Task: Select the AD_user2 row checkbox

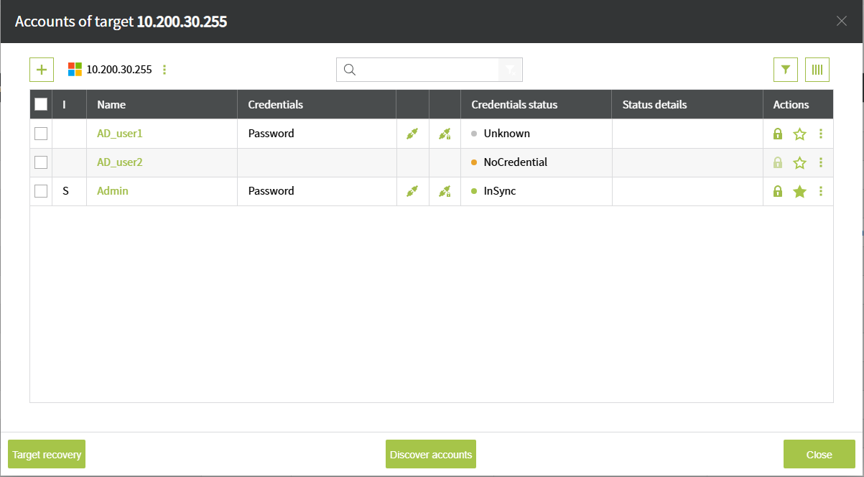Action: tap(41, 162)
